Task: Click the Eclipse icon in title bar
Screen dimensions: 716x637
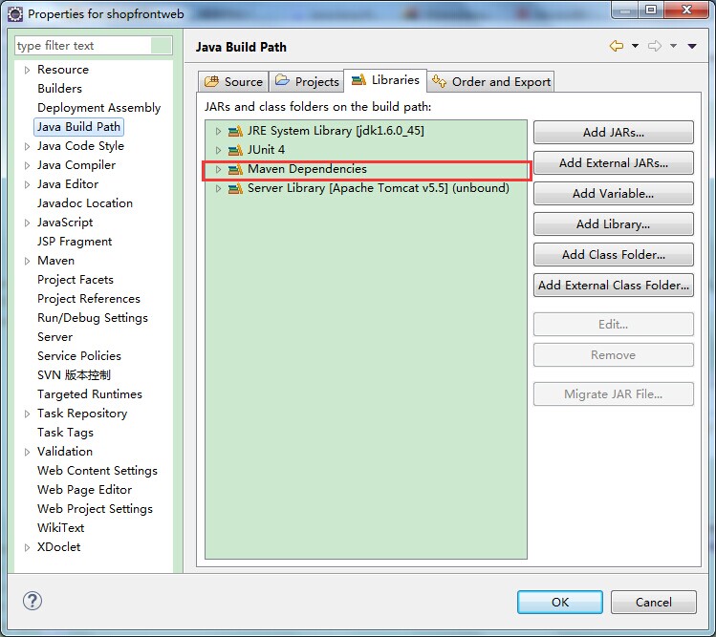Action: 15,14
